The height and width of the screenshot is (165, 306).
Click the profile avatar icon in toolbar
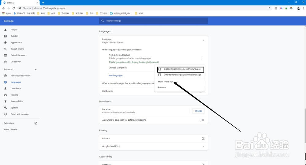point(298,8)
